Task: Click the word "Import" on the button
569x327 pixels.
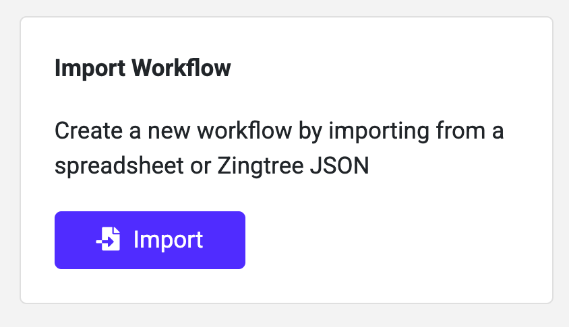Action: pyautogui.click(x=168, y=240)
